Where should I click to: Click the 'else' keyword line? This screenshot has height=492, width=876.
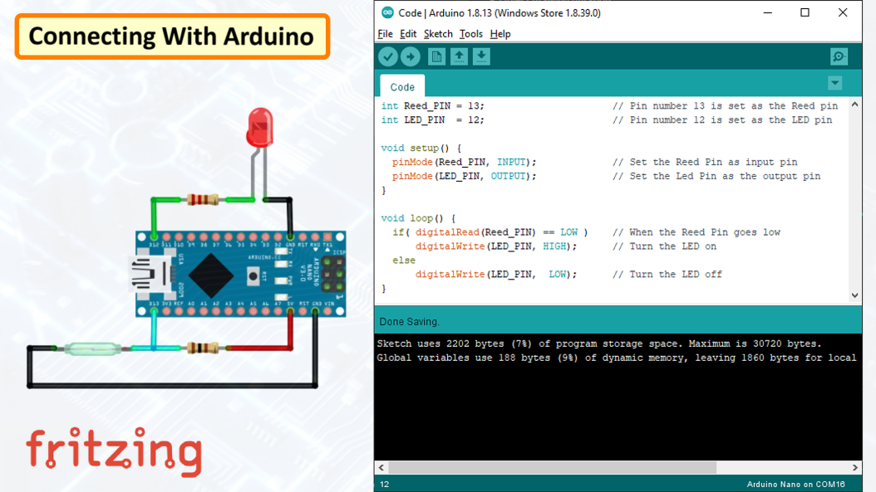coord(403,261)
